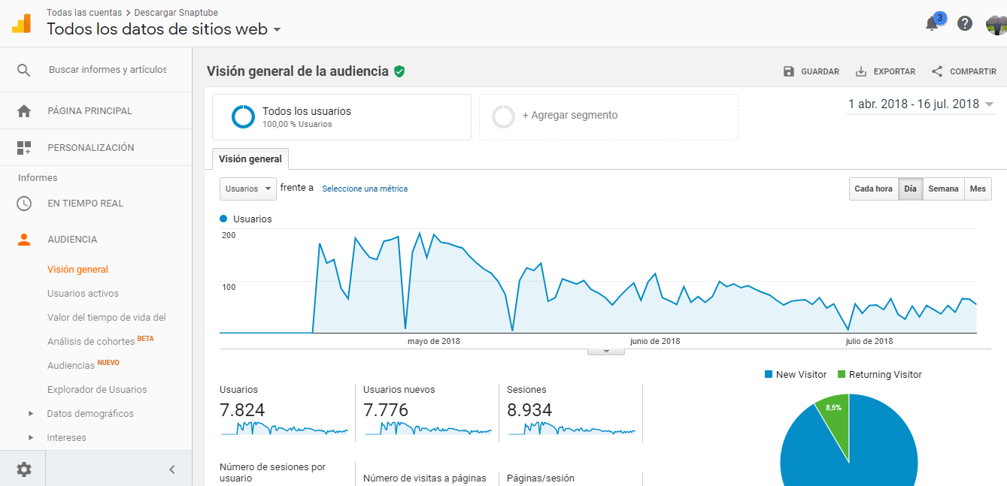1007x486 pixels.
Task: Switch to the Visión general tab
Action: point(250,159)
